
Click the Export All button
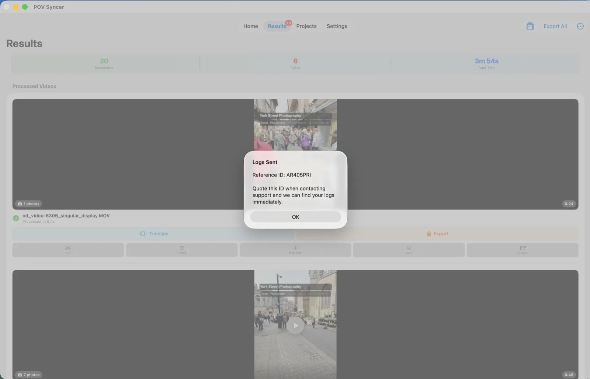(x=555, y=26)
